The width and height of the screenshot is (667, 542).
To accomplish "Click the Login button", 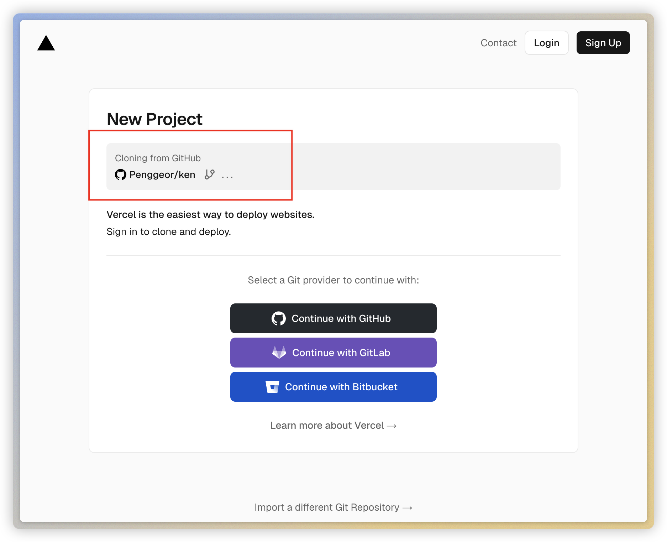I will (546, 43).
